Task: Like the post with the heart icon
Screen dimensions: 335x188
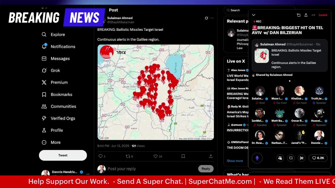Action: coord(155,156)
